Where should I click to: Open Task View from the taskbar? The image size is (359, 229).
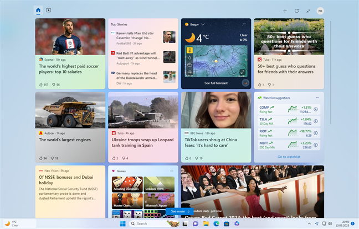(x=185, y=223)
